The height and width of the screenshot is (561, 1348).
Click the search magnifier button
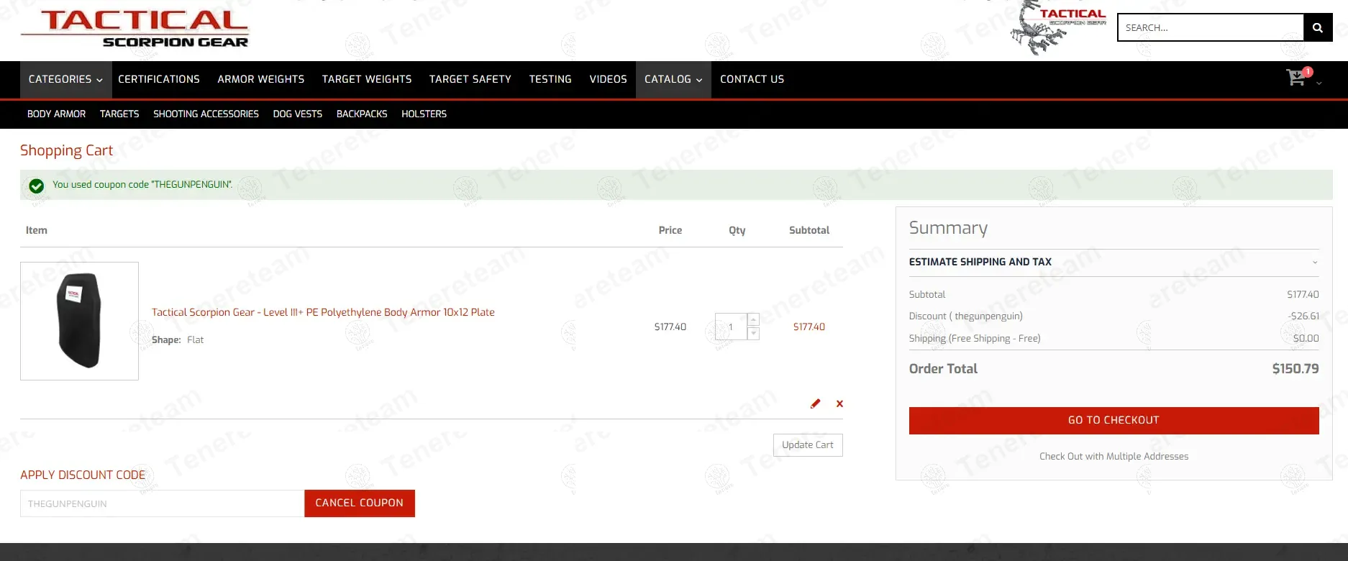tap(1318, 28)
